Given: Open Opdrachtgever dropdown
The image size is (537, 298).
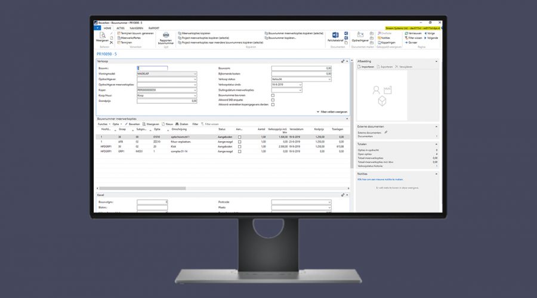Looking at the screenshot, I should pyautogui.click(x=195, y=79).
